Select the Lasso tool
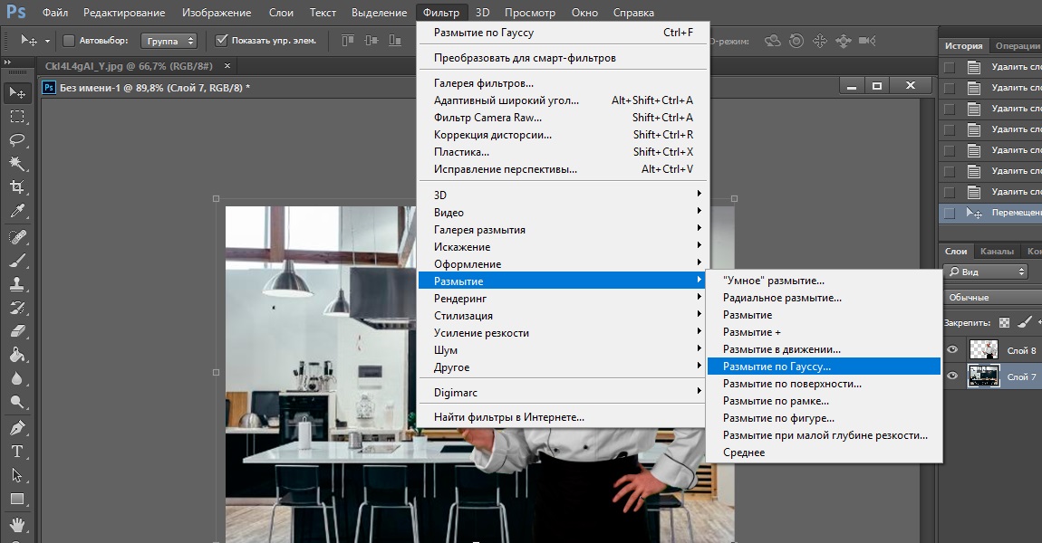This screenshot has height=543, width=1042. 17,139
